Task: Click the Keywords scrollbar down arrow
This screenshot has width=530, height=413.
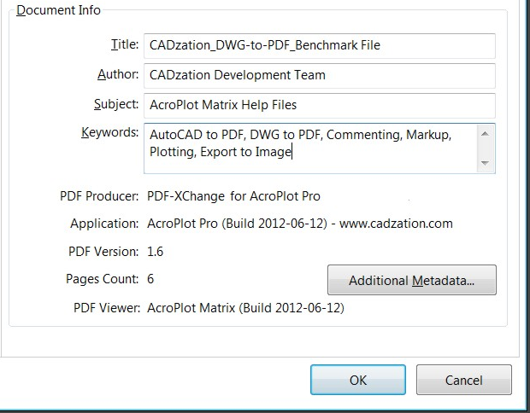Action: click(x=485, y=163)
